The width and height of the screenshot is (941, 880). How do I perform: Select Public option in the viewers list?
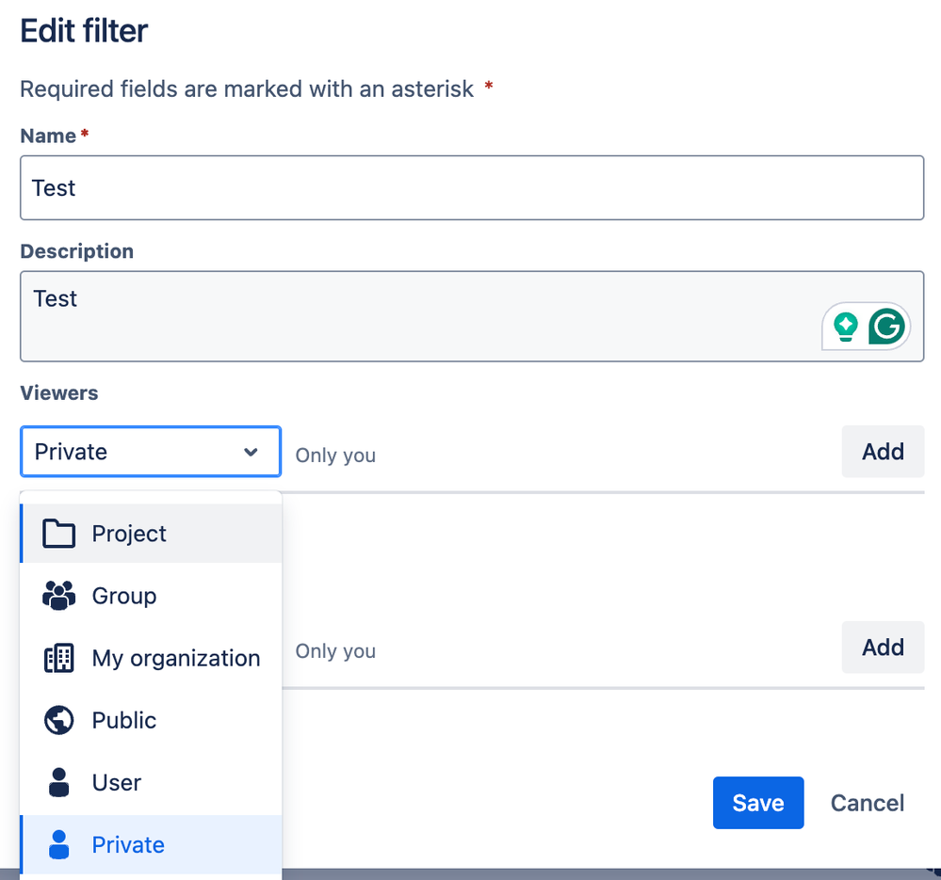point(124,720)
